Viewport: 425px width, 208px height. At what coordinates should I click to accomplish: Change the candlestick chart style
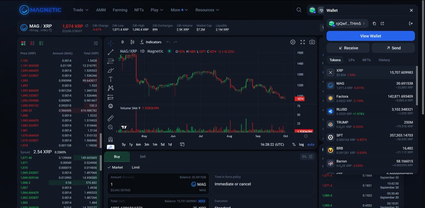(x=132, y=42)
